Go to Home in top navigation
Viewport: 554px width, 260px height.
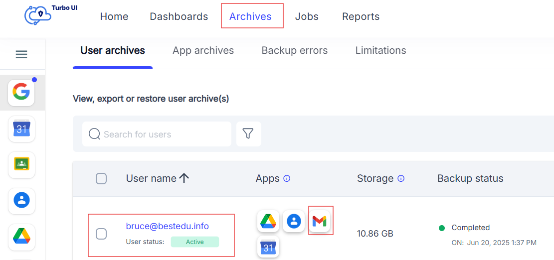point(114,16)
